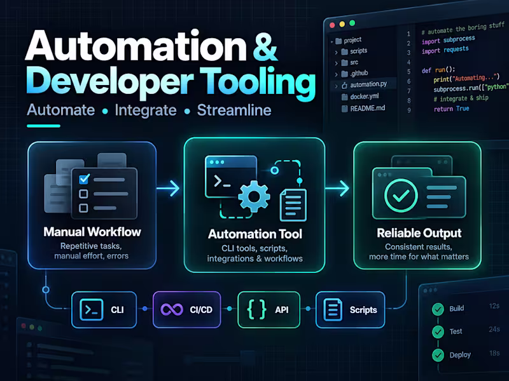This screenshot has height=381, width=509.
Task: Check the third checkbox in Manual Workflow list
Action: 83,208
